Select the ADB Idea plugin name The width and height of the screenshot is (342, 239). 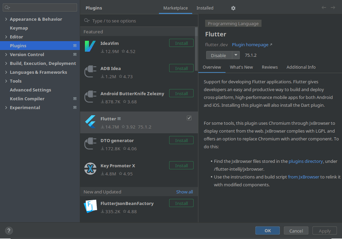pyautogui.click(x=111, y=69)
